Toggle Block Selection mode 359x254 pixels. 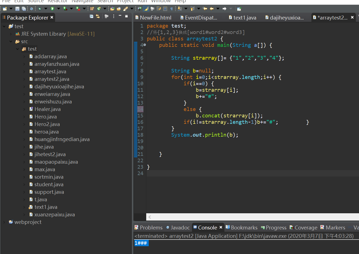tap(165, 9)
